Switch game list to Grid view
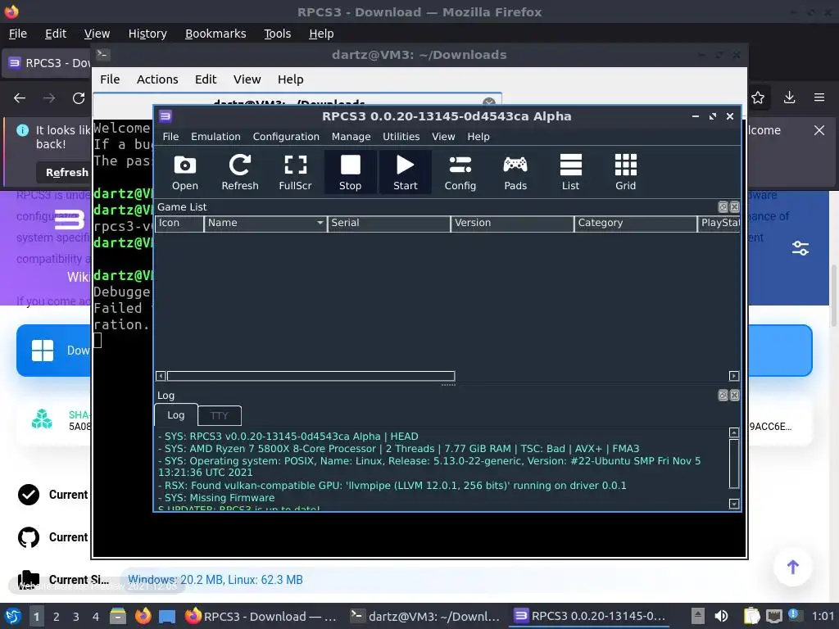The image size is (839, 629). coord(625,172)
